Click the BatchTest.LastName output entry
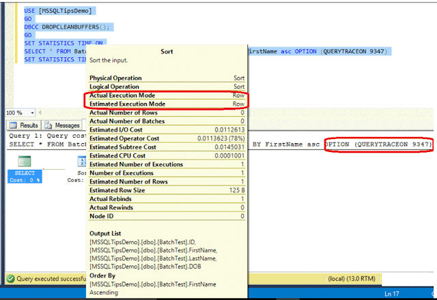This screenshot has height=300, width=437. tap(153, 258)
